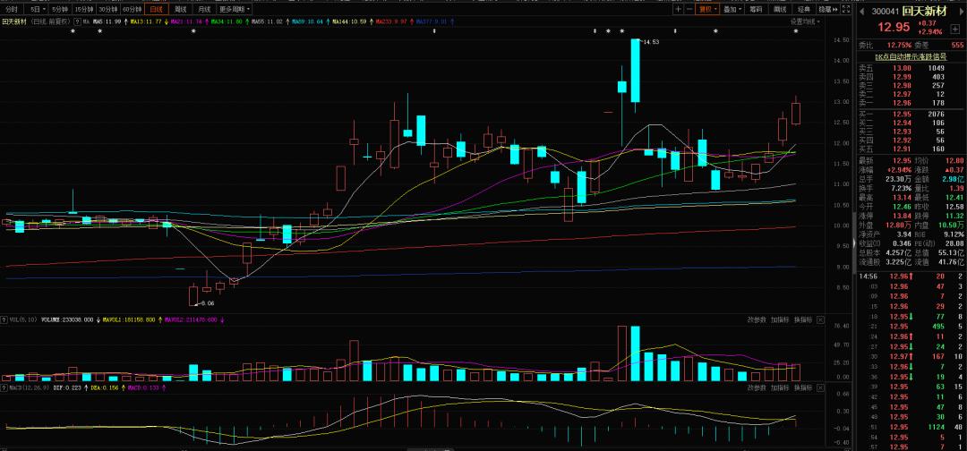
Task: Select the 周线 weekly chart tab
Action: [x=180, y=9]
